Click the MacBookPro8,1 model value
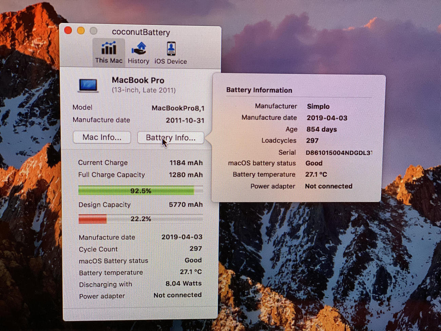 (178, 108)
